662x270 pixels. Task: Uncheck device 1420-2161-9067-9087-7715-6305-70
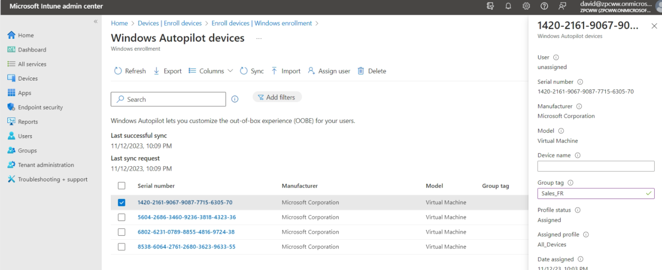pos(122,202)
